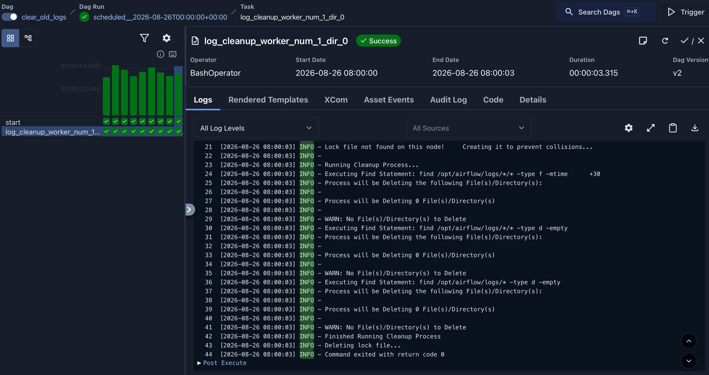Screen dimensions: 709x375
Task: Open the All Sources dropdown
Action: pyautogui.click(x=468, y=128)
